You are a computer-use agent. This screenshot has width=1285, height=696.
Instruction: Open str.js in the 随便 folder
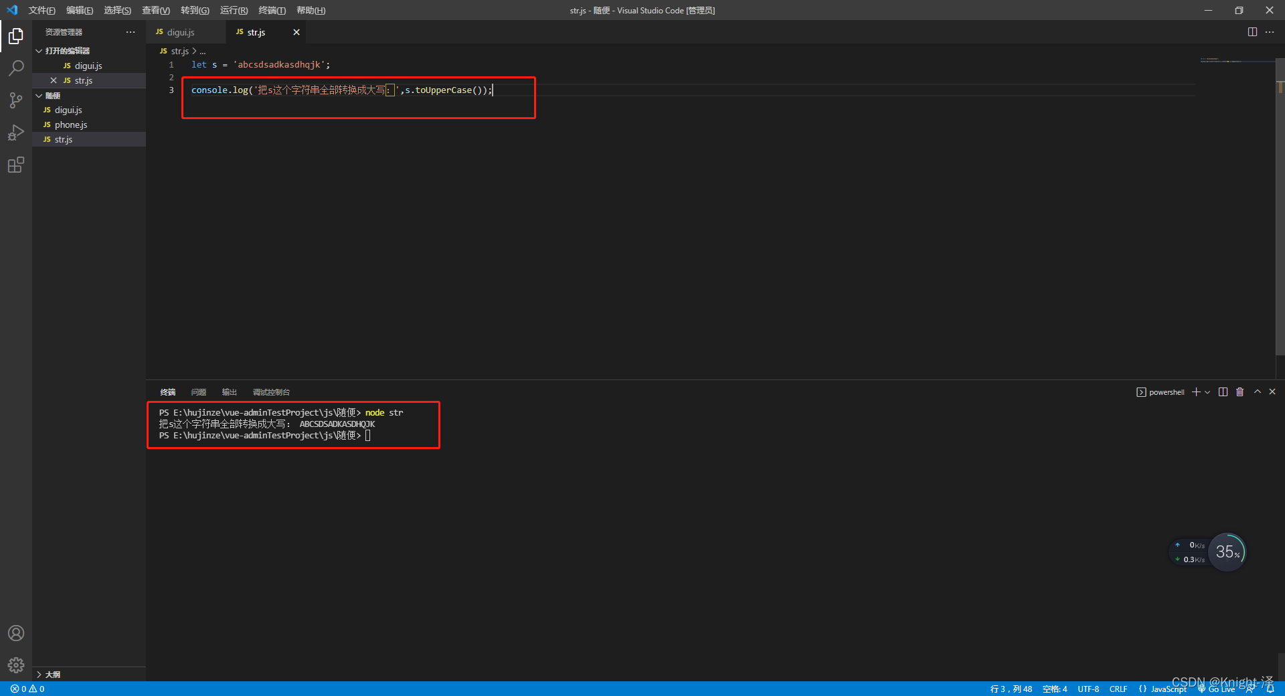[89, 139]
